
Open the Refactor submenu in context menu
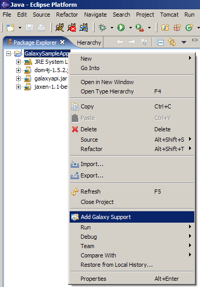pyautogui.click(x=132, y=149)
